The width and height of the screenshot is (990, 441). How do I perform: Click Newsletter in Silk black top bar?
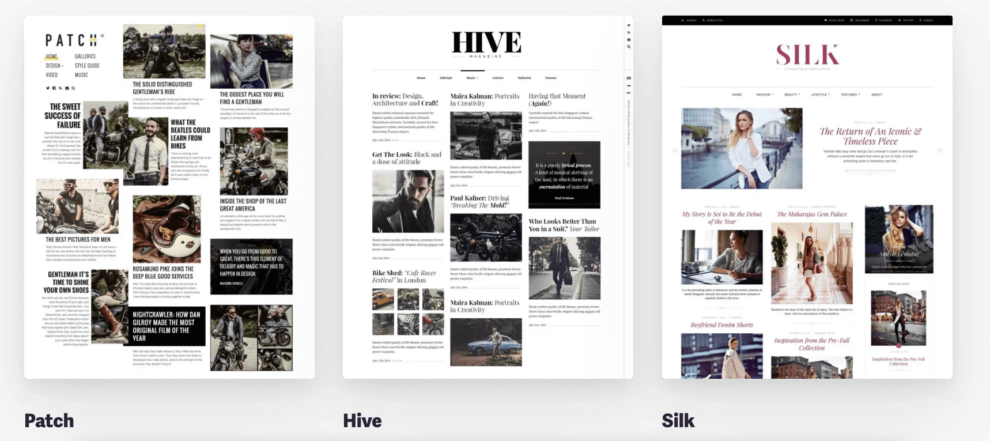tap(712, 20)
